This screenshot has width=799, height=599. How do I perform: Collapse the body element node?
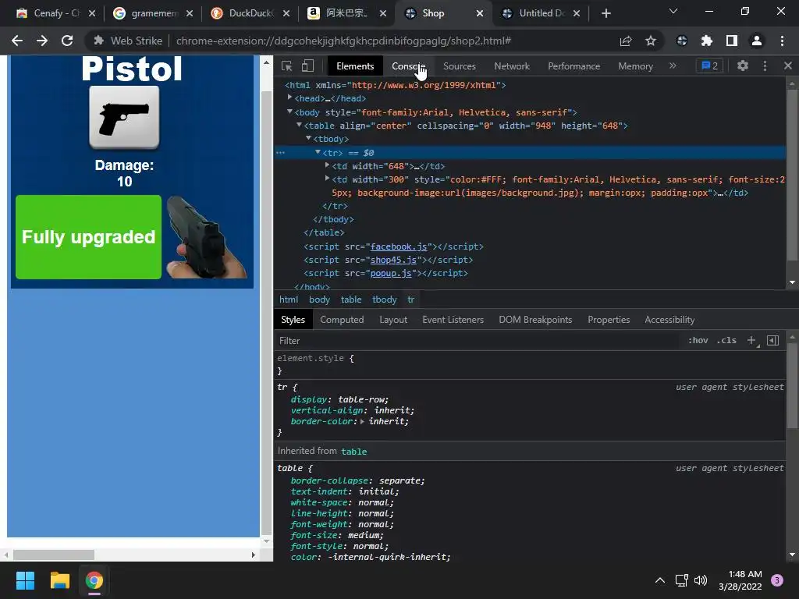289,111
